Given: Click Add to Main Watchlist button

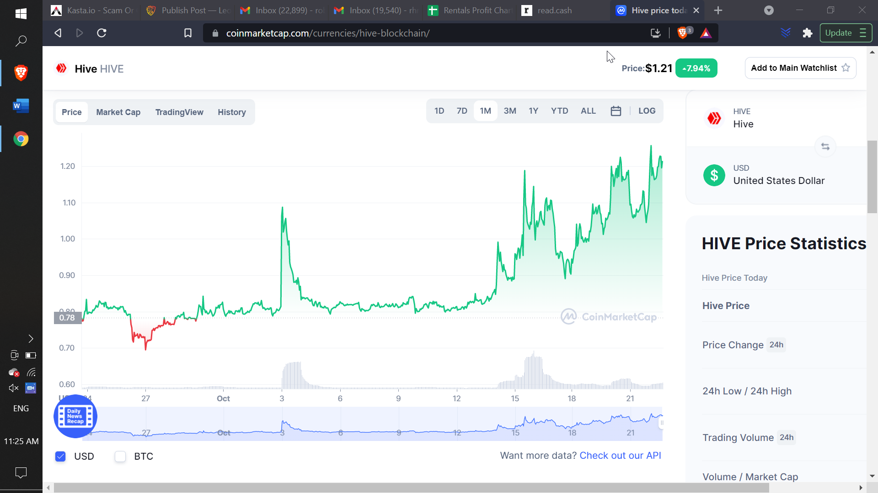Looking at the screenshot, I should (x=800, y=68).
